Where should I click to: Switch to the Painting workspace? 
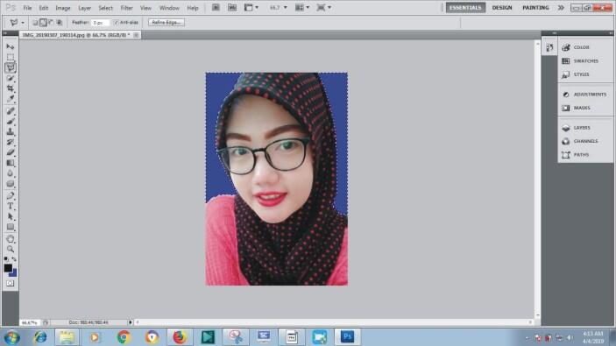coord(535,8)
